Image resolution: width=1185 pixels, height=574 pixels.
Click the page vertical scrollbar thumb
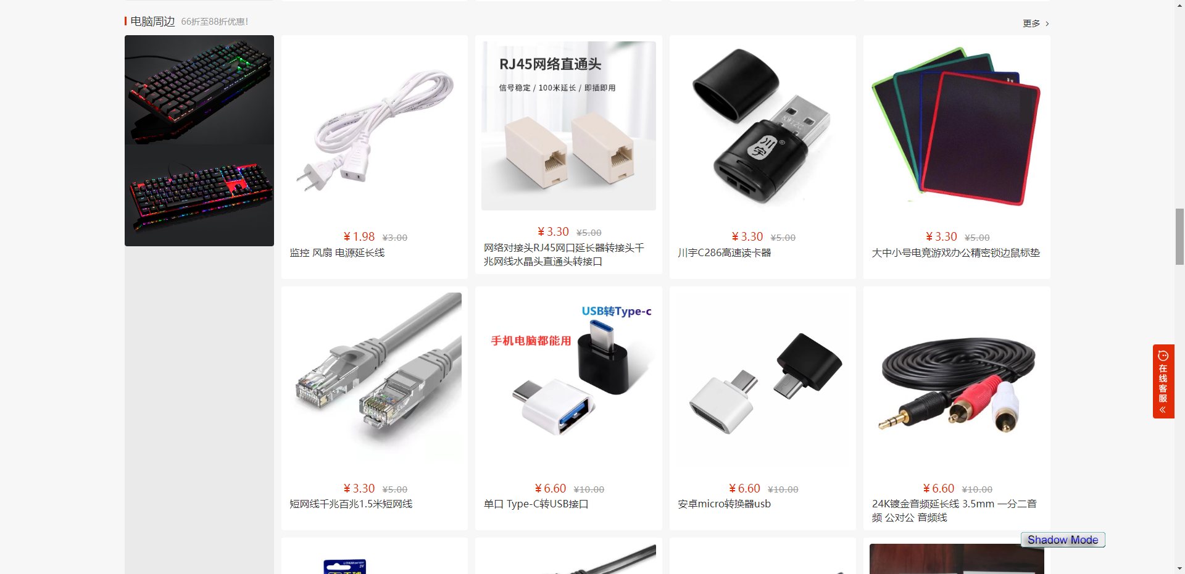1179,236
